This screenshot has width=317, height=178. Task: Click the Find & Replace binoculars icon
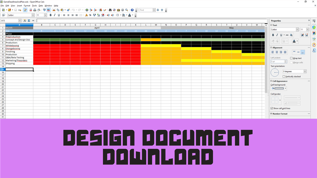tap(110, 10)
